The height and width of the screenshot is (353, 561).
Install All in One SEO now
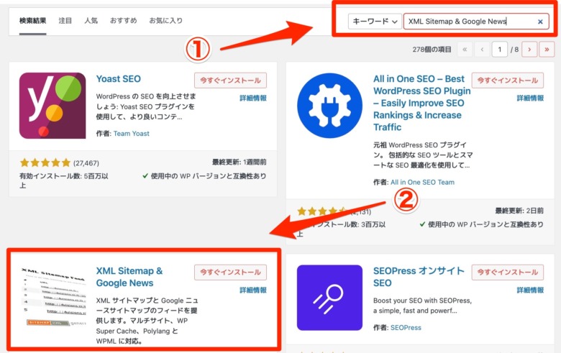pyautogui.click(x=507, y=81)
